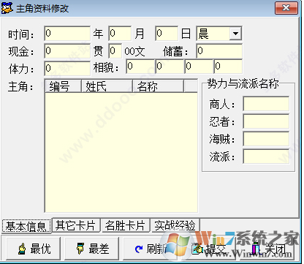Switch to the 基本信息 tab
The image size is (304, 264).
tap(26, 226)
